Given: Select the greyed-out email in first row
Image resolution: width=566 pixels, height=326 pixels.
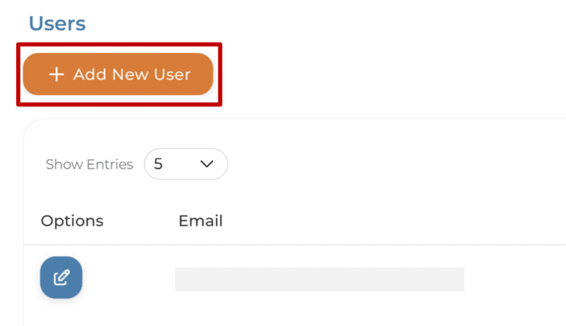Looking at the screenshot, I should tap(319, 279).
